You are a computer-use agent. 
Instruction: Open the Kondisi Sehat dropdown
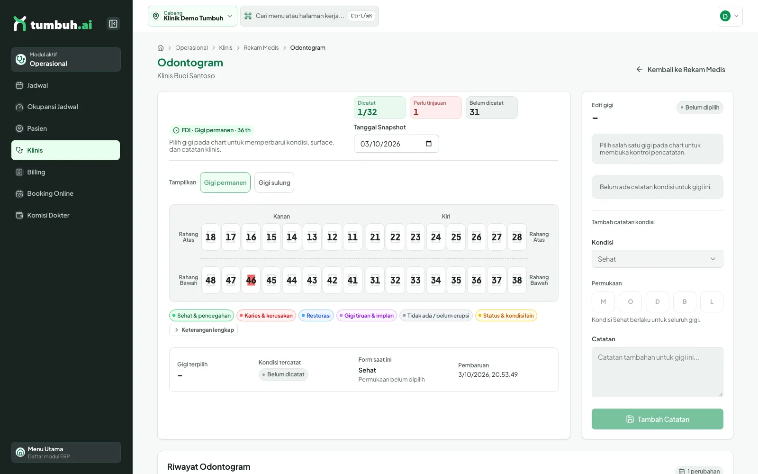tap(657, 259)
